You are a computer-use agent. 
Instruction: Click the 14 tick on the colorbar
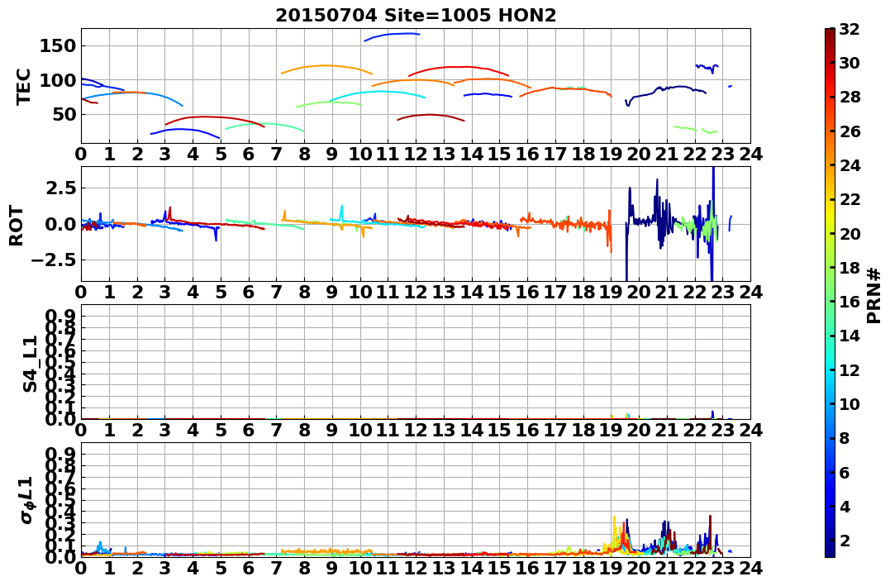(x=849, y=336)
